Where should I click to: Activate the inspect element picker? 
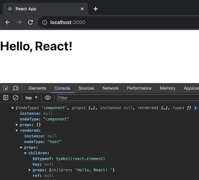click(6, 88)
